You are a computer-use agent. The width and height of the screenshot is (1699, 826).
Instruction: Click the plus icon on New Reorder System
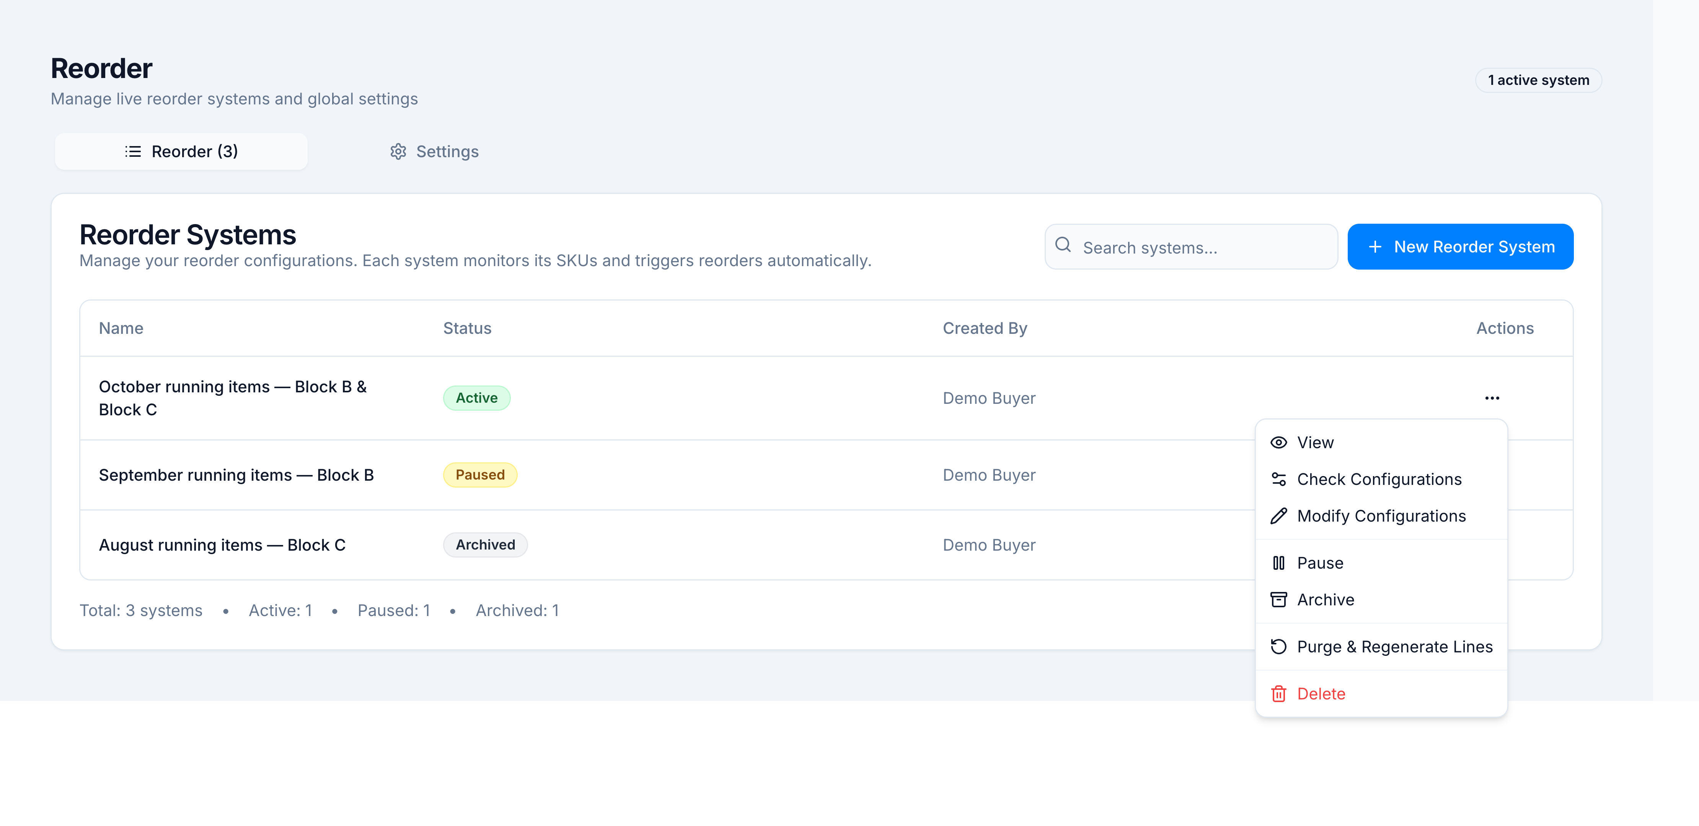coord(1375,247)
